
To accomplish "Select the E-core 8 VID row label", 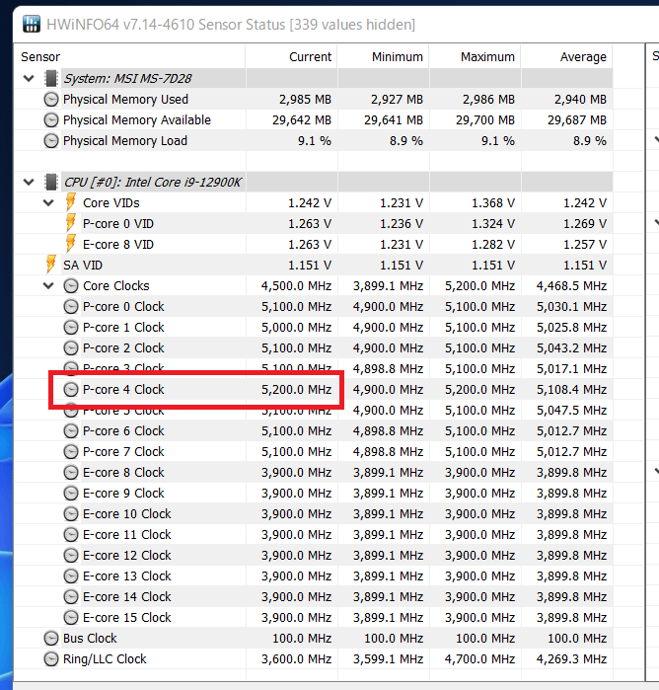I will point(118,244).
